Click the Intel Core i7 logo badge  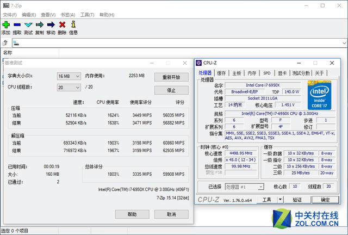pyautogui.click(x=319, y=95)
